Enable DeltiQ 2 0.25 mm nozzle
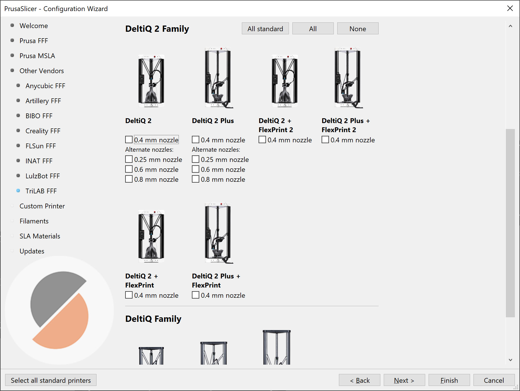This screenshot has height=391, width=520. 129,159
